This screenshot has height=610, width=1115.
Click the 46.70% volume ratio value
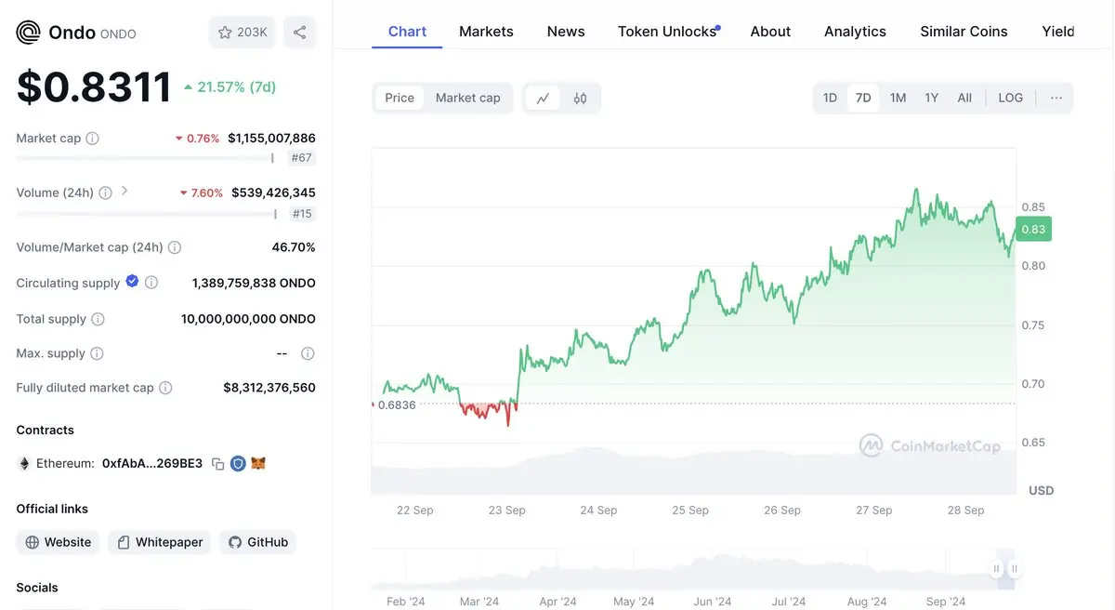[x=294, y=247]
